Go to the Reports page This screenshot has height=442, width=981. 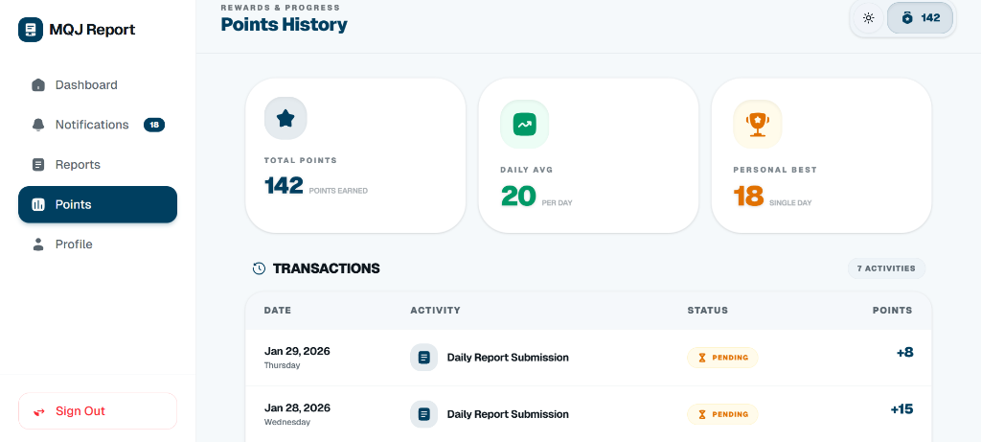tap(78, 165)
